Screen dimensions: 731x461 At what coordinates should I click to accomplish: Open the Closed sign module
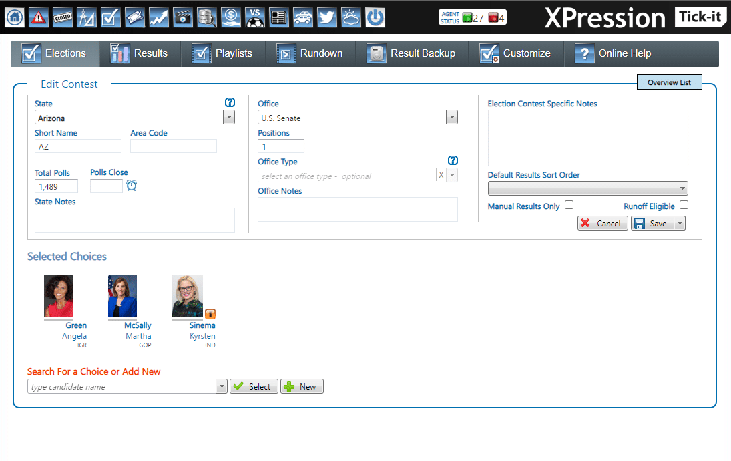click(x=63, y=18)
